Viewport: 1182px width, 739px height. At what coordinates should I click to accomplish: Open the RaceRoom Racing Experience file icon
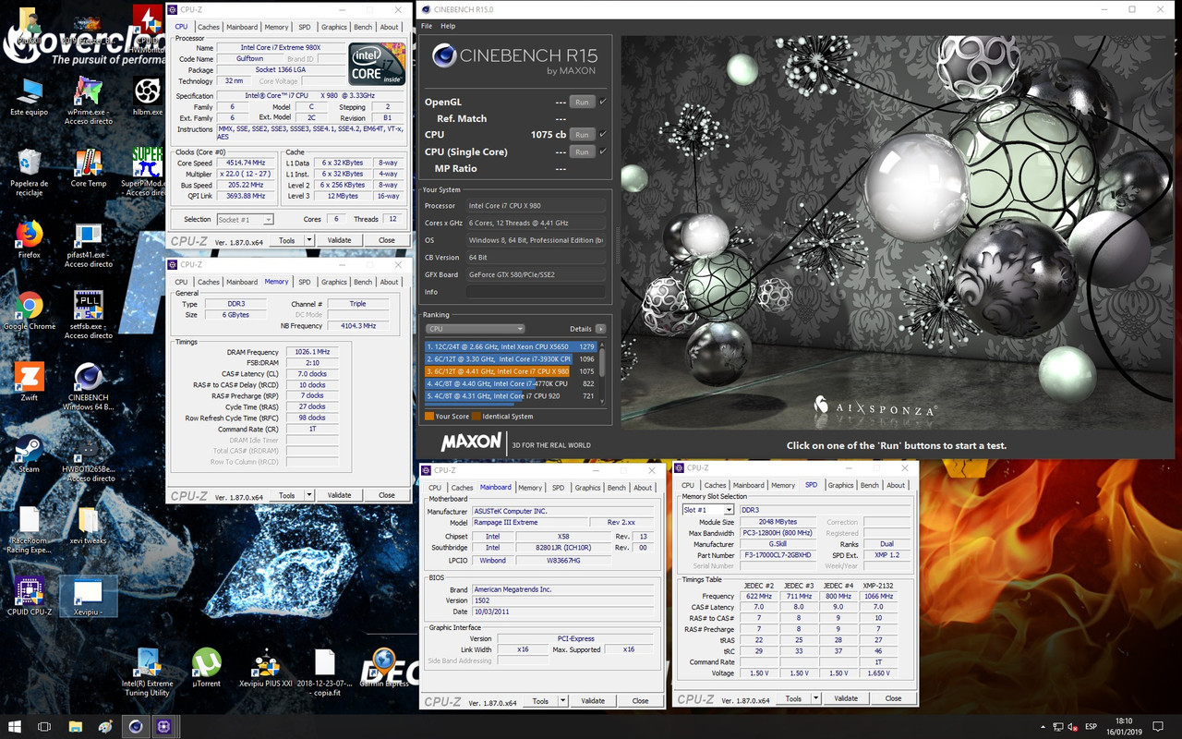click(29, 530)
